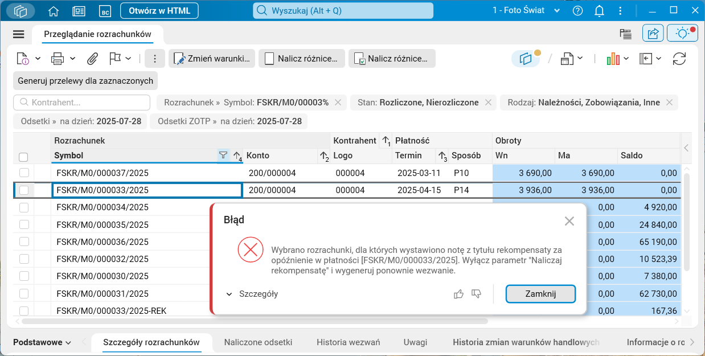Click into the Kontrahent search field

click(x=81, y=102)
